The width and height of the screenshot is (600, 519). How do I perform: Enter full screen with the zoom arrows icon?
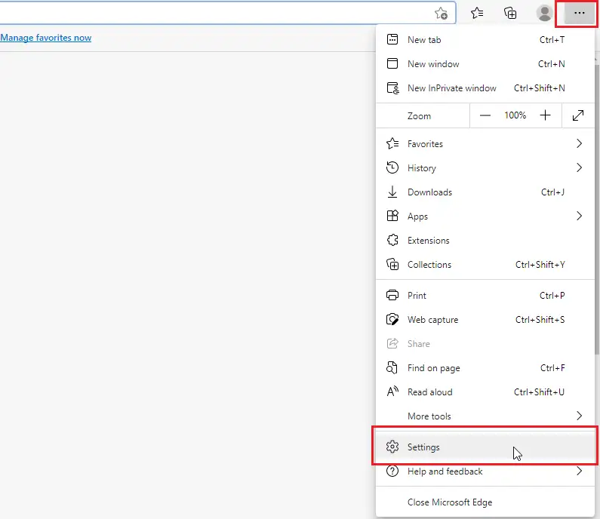(x=578, y=115)
